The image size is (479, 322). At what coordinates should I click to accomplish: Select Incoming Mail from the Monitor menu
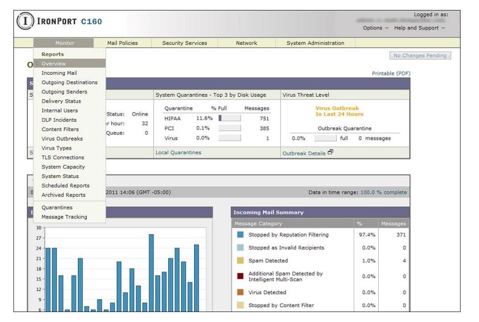[59, 73]
